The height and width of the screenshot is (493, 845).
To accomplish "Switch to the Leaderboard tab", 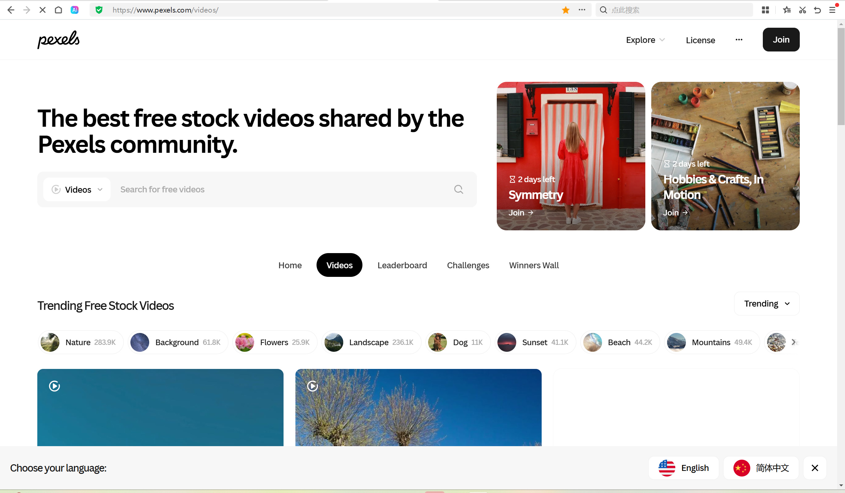I will (x=402, y=265).
